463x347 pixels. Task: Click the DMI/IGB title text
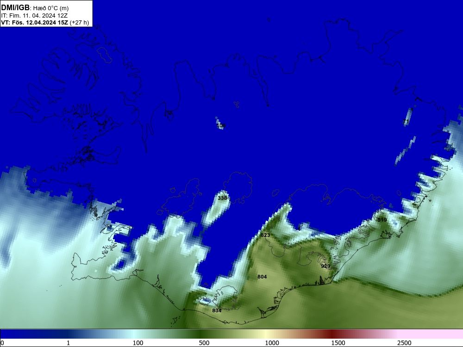tap(15, 8)
